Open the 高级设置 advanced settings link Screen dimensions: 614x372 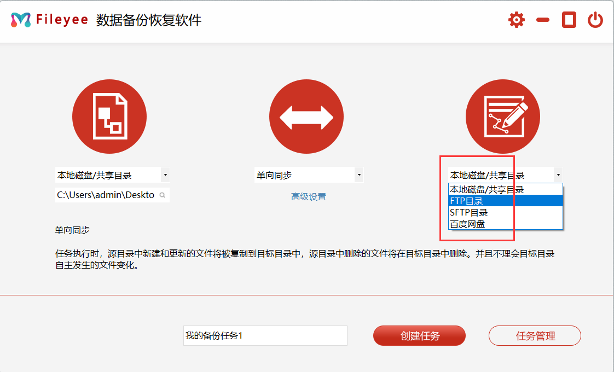click(309, 196)
